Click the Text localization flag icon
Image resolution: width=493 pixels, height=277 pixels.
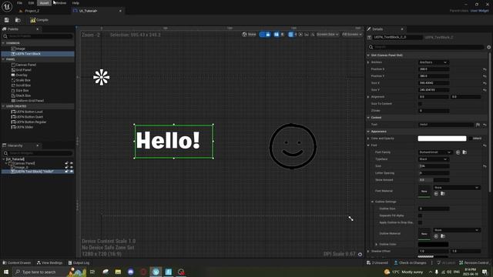click(478, 125)
